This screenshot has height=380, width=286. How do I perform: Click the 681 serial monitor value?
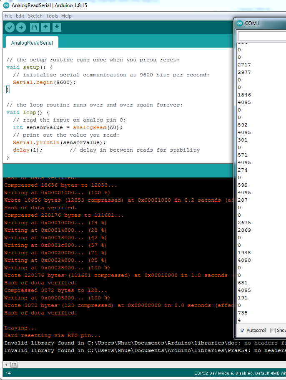click(243, 283)
